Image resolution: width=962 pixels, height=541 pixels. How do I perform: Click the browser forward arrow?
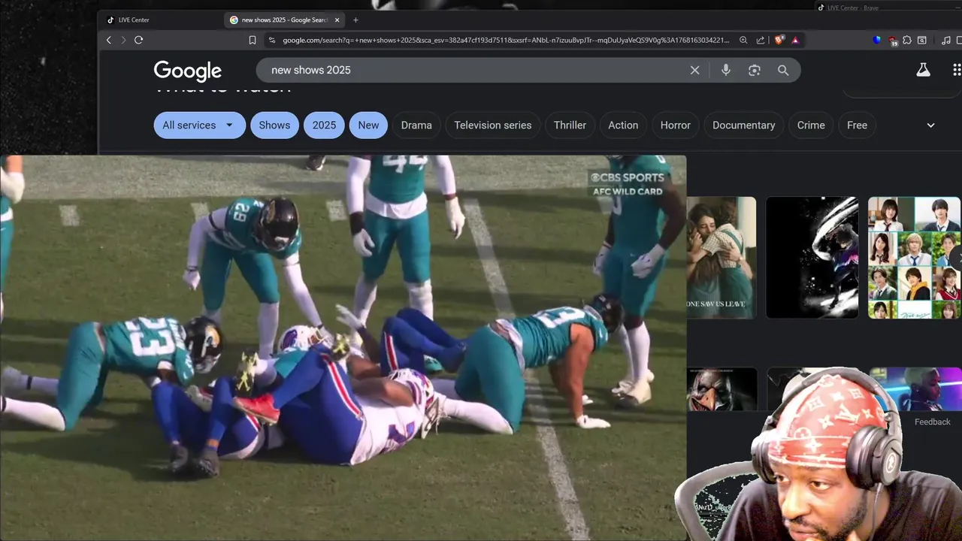123,40
